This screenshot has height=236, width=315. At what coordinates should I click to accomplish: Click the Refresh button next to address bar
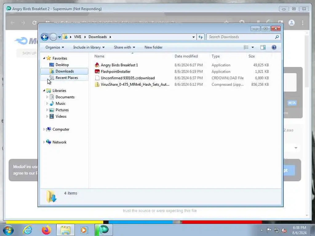pos(201,37)
